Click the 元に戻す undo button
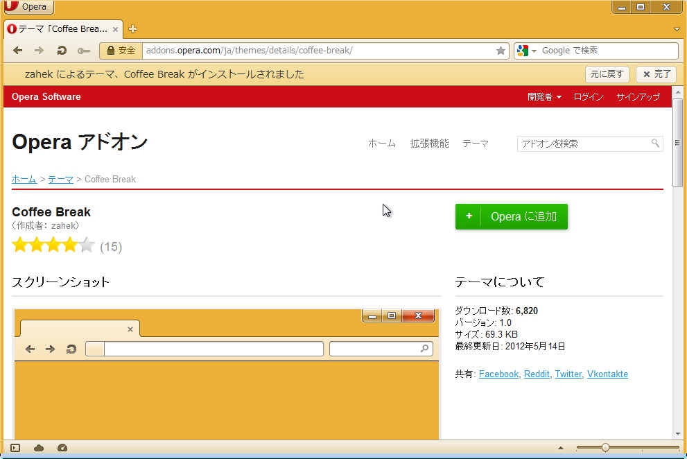 (607, 74)
